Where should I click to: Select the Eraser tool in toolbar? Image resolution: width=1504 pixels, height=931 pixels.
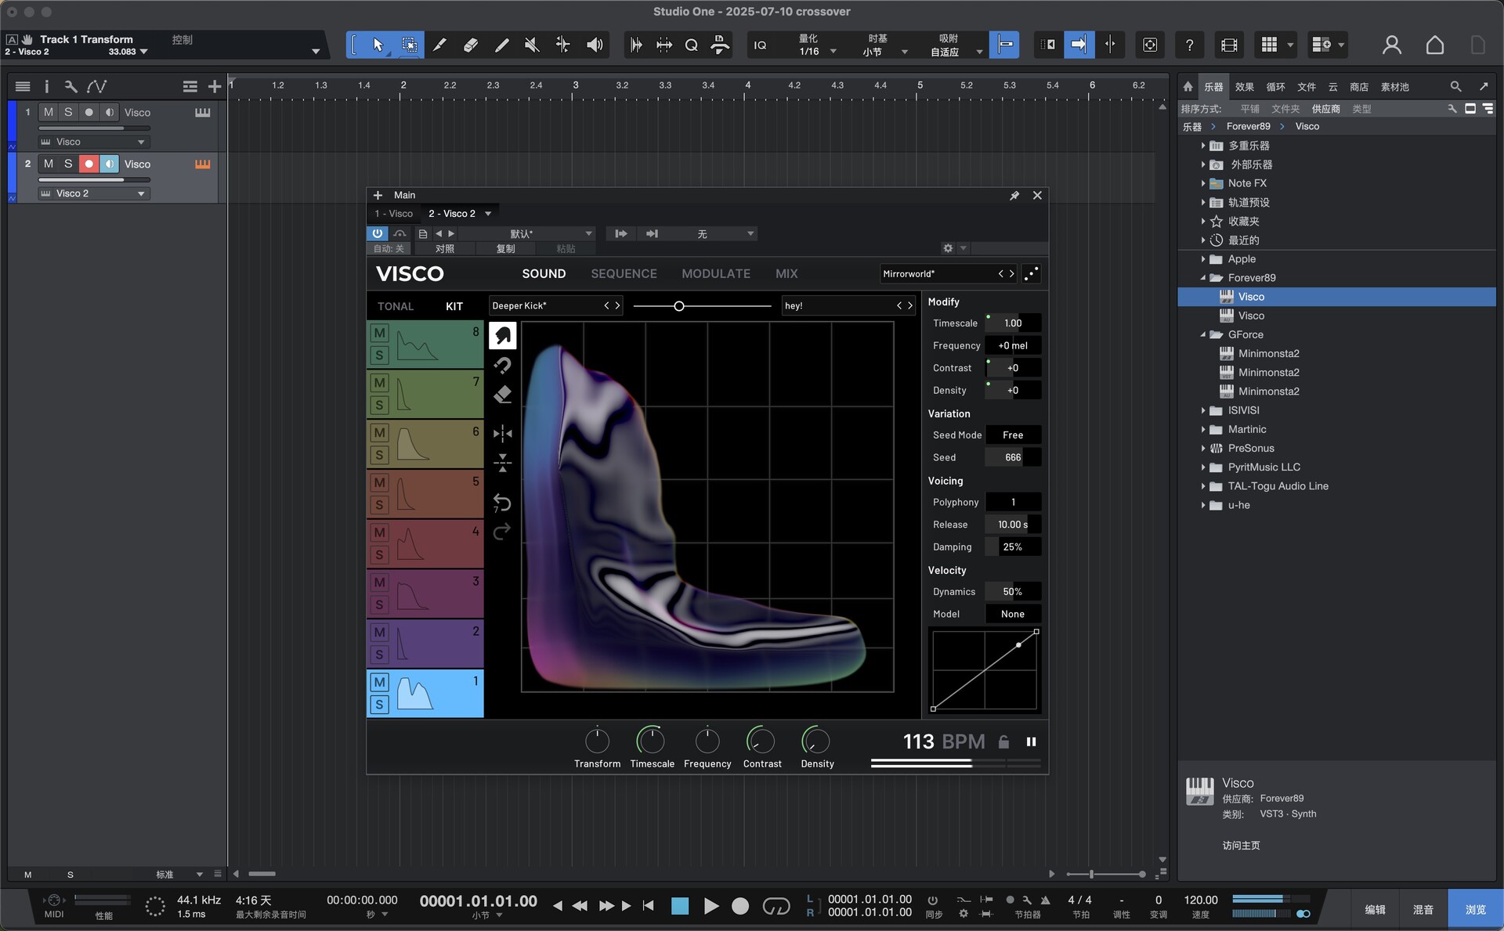pos(470,45)
